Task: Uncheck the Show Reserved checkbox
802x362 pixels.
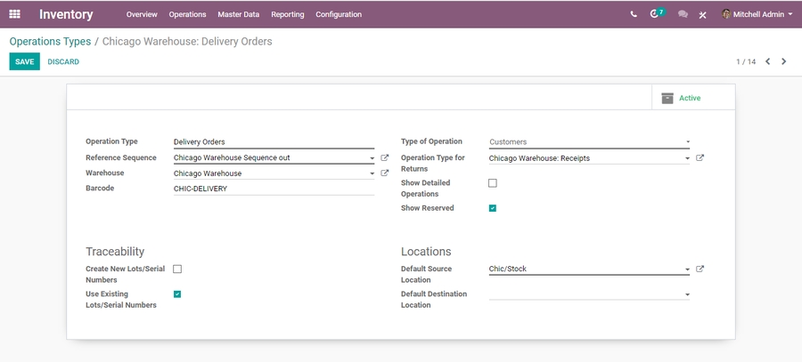Action: coord(493,208)
